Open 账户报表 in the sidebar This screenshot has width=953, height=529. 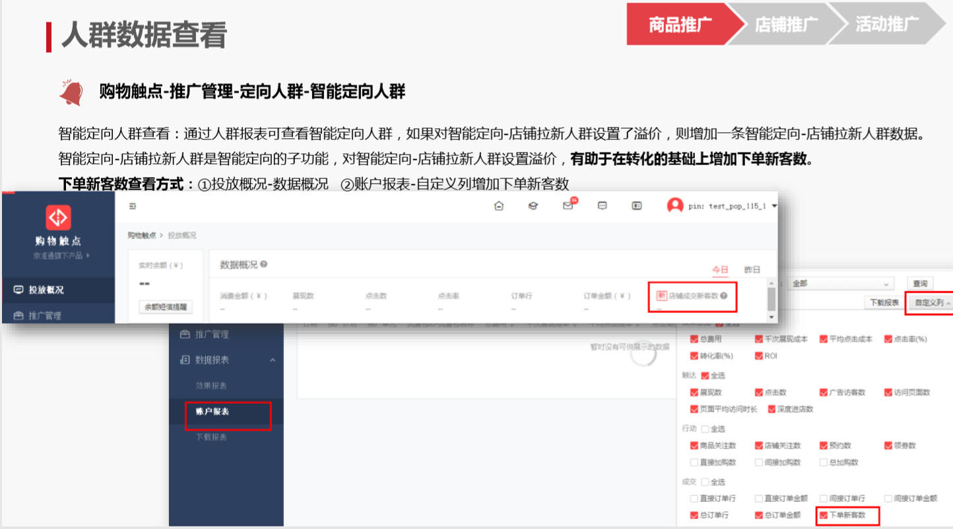point(226,411)
